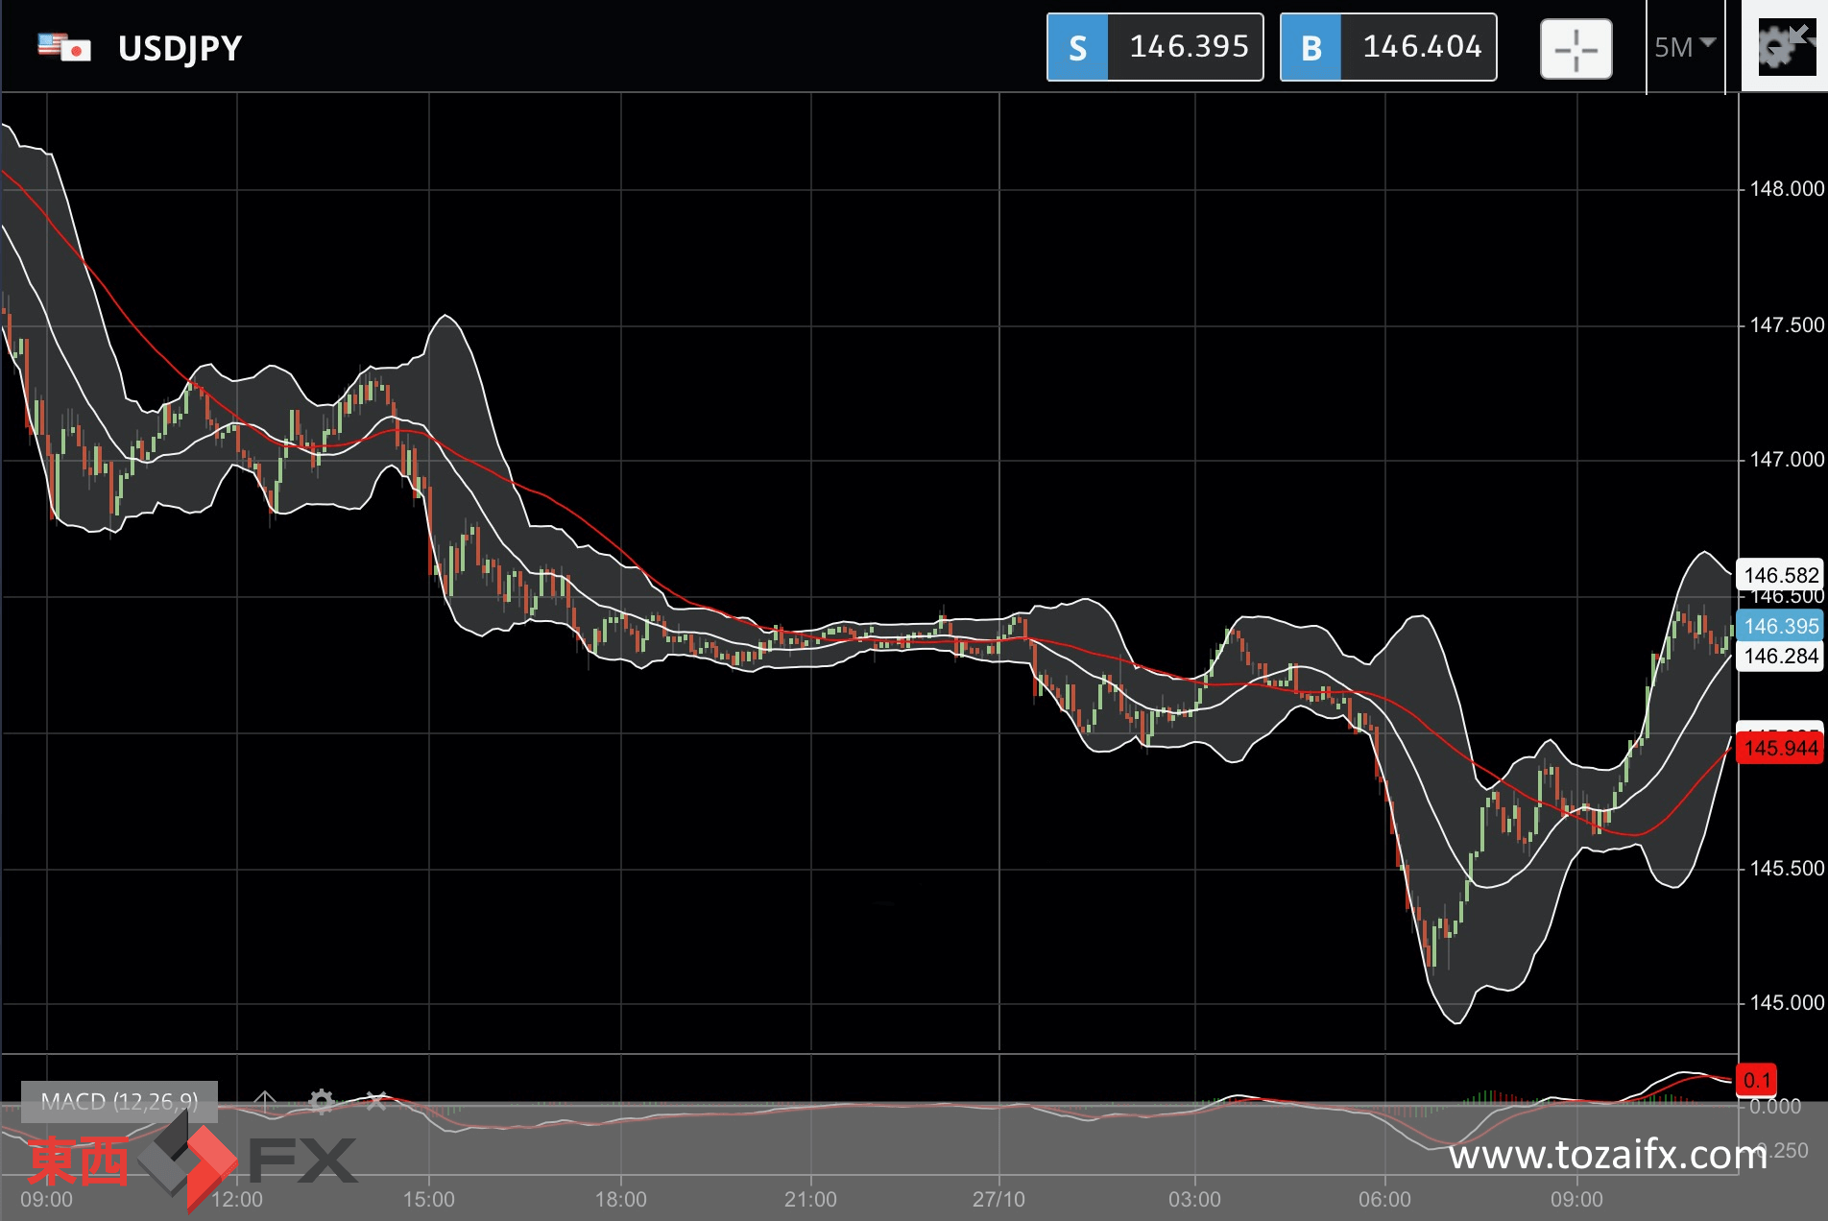Screen dimensions: 1828x1221
Task: Activate the crosshair cursor tool
Action: point(1575,49)
